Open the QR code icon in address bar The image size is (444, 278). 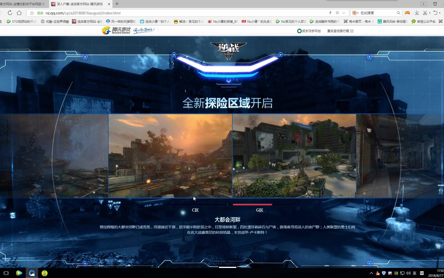(337, 13)
